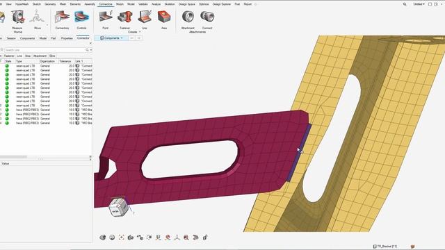Open the Connectors ribbon tab
445x250 pixels.
(105, 4)
